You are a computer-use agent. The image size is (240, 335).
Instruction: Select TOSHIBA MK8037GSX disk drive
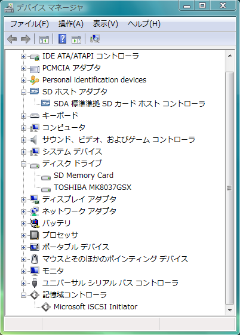point(93,188)
